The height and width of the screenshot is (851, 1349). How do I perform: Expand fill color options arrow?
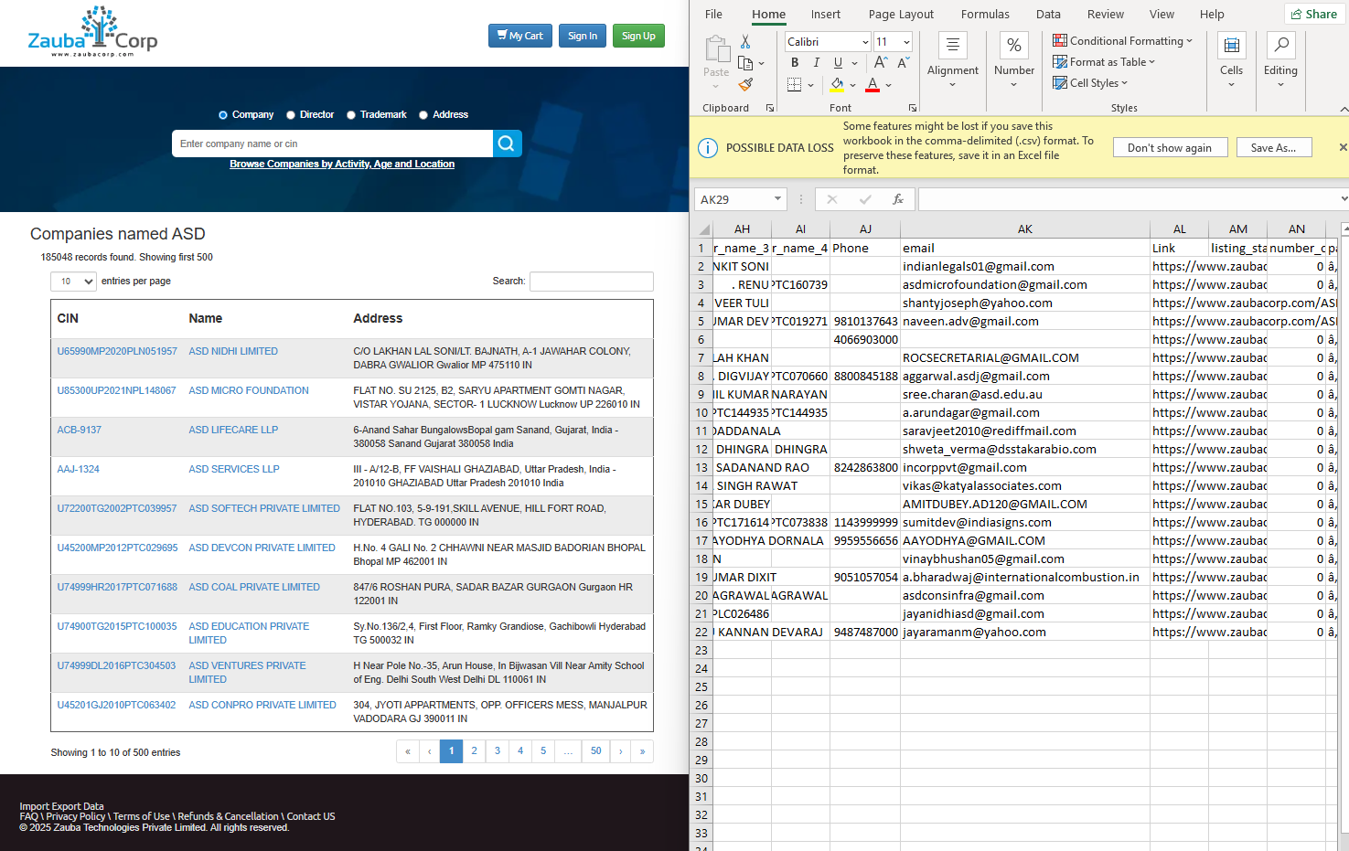pyautogui.click(x=852, y=85)
